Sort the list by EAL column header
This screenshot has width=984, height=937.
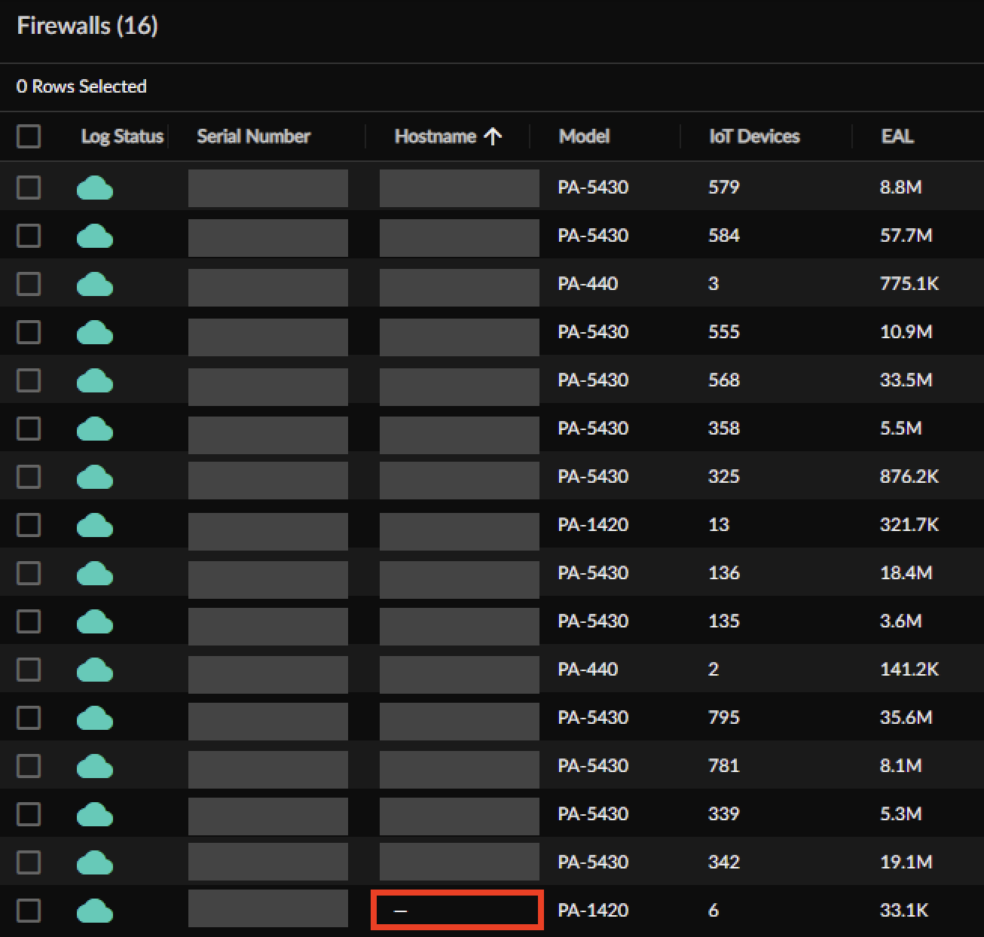click(897, 136)
